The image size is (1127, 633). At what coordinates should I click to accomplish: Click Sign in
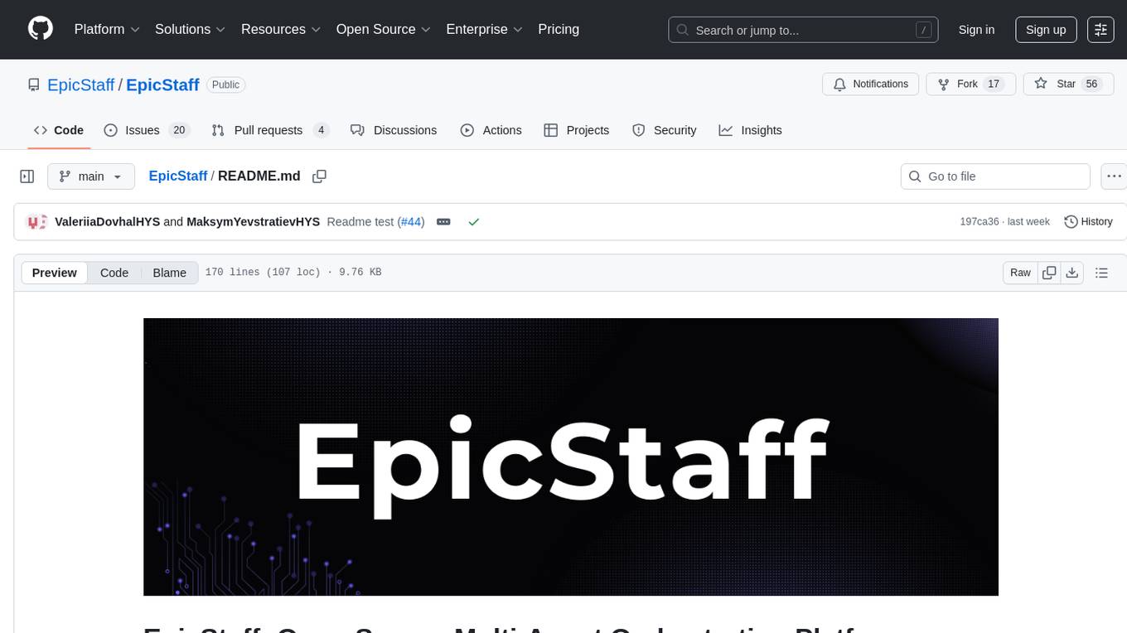976,30
